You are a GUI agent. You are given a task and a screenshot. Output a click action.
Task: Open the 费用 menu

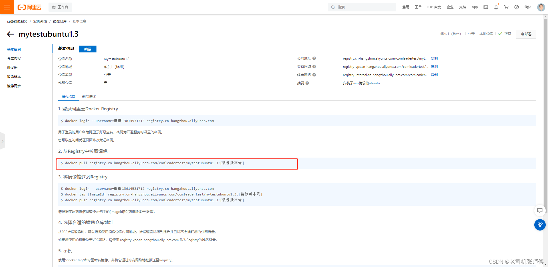coord(406,7)
